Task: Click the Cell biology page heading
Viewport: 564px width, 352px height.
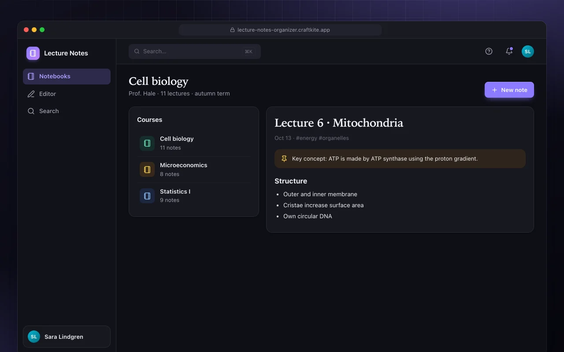Action: tap(159, 81)
